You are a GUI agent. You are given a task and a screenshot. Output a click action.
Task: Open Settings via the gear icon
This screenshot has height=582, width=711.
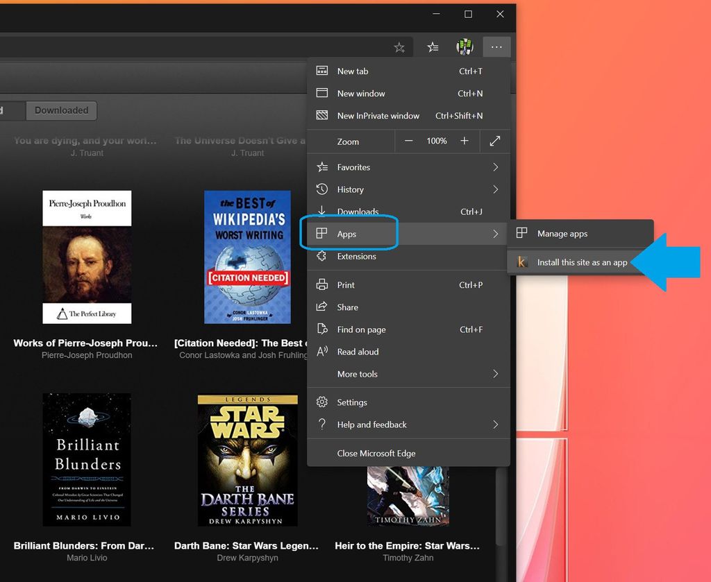coord(321,402)
